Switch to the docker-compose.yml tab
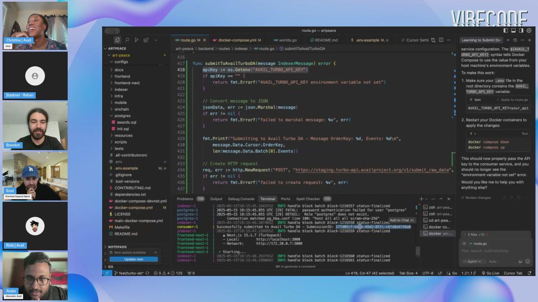 [x=237, y=40]
